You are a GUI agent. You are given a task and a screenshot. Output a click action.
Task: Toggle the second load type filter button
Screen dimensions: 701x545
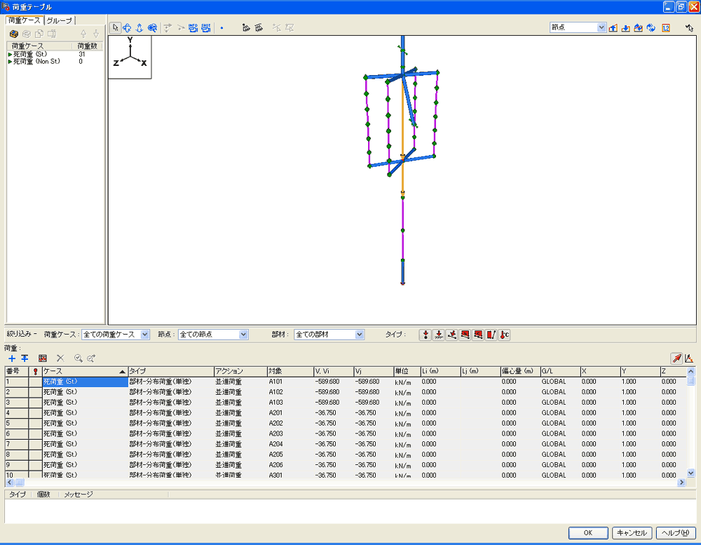coord(438,335)
